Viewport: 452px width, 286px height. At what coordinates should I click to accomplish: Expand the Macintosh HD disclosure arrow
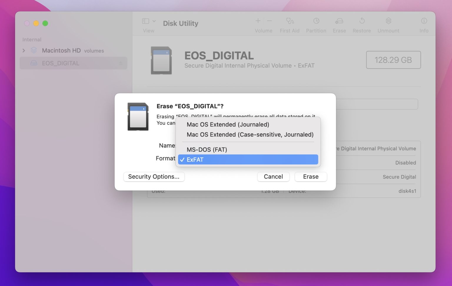(x=24, y=51)
